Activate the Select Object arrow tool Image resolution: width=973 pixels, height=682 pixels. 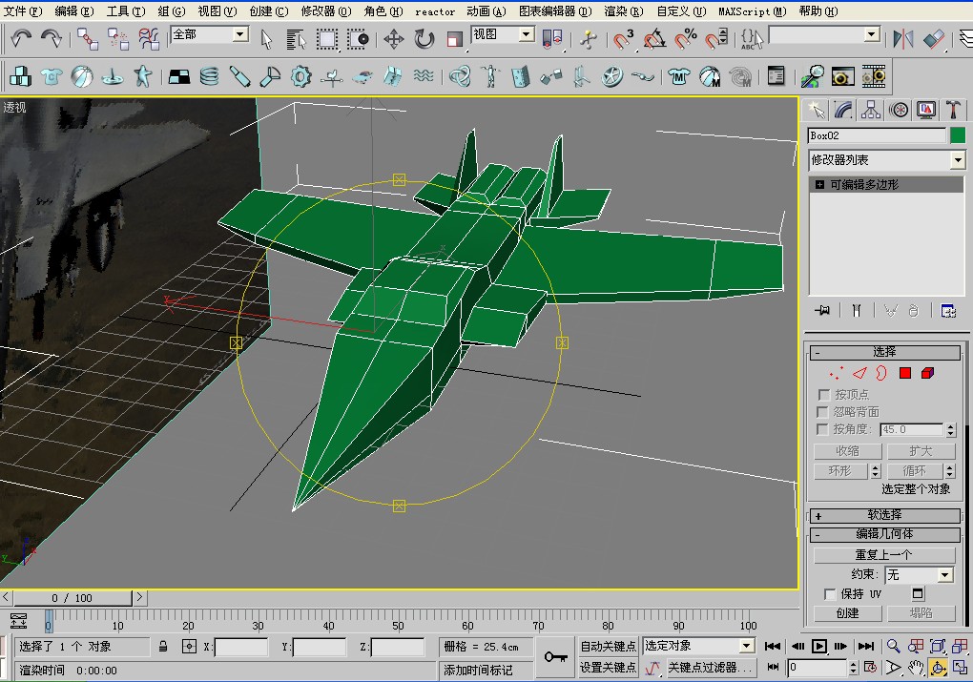pyautogui.click(x=267, y=39)
